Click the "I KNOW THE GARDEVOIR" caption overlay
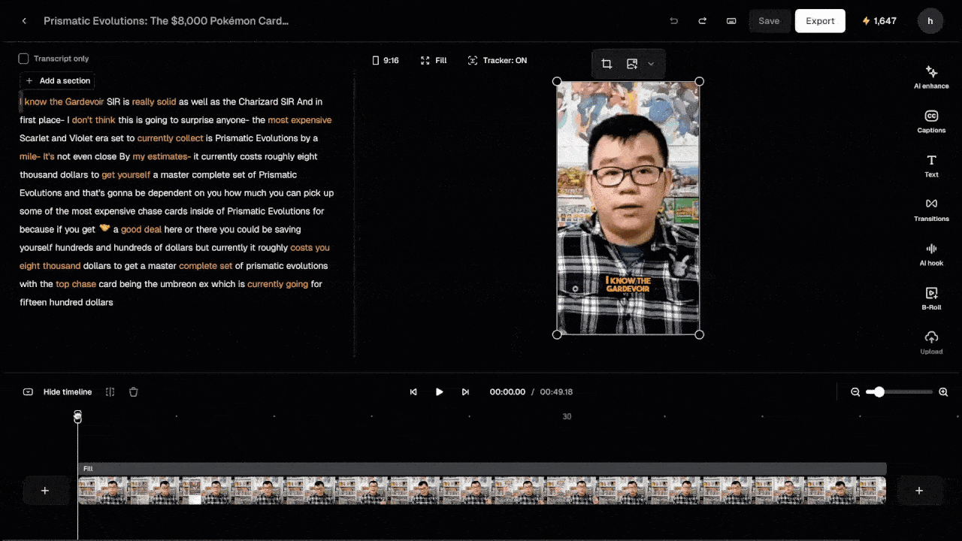 628,284
